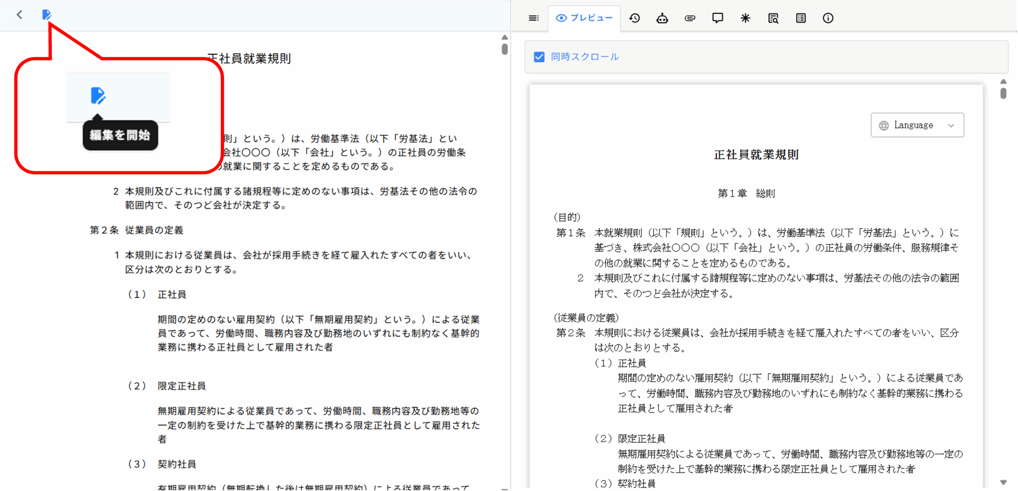
Task: Open the paperclip attachments icon
Action: [690, 18]
